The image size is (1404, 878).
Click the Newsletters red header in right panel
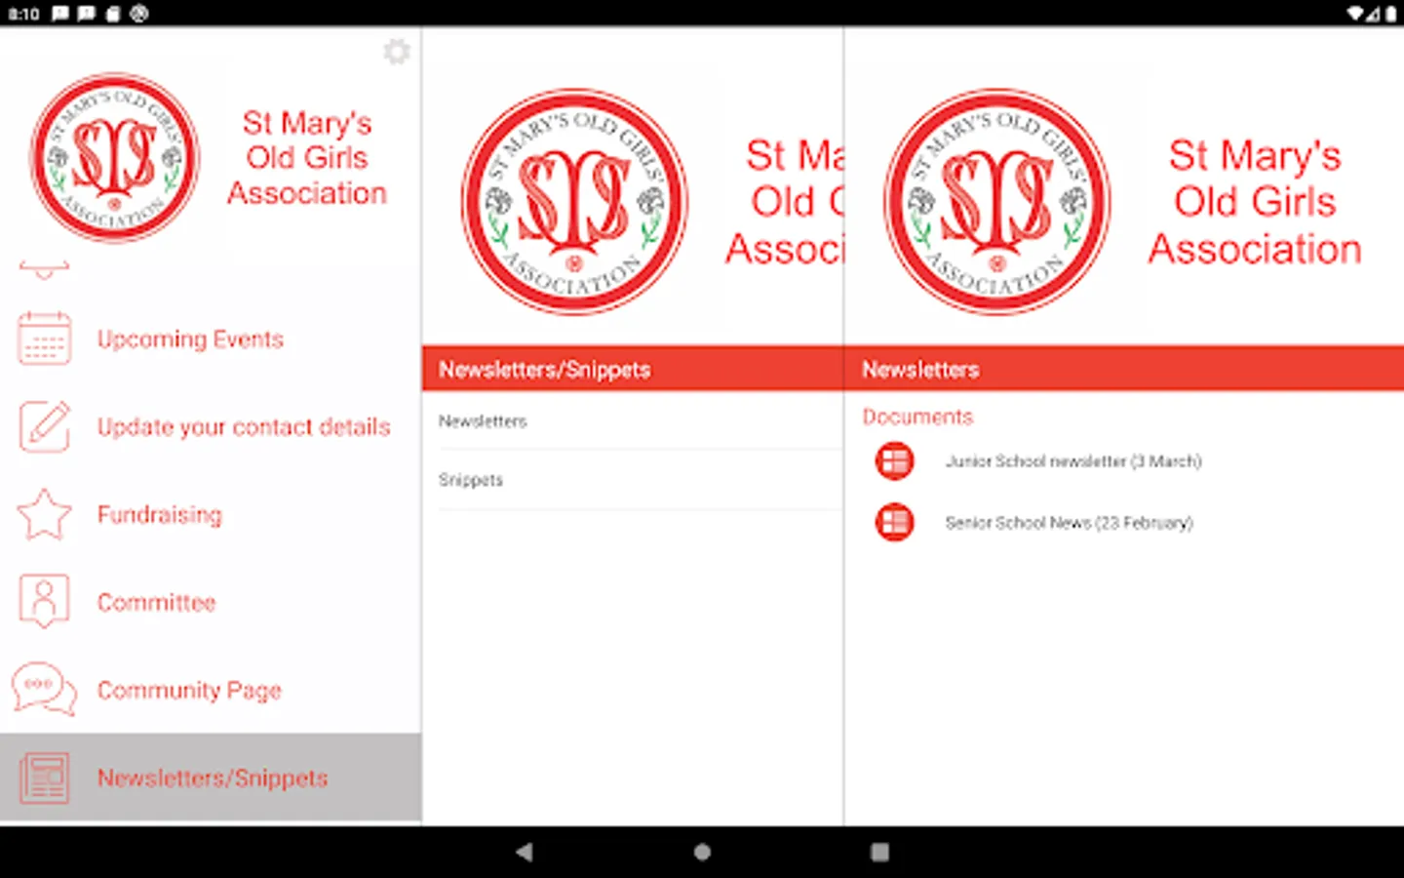tap(1124, 369)
